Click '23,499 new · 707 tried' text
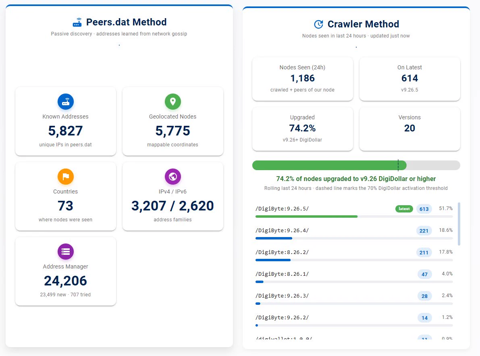Image resolution: width=480 pixels, height=356 pixels. pos(66,294)
